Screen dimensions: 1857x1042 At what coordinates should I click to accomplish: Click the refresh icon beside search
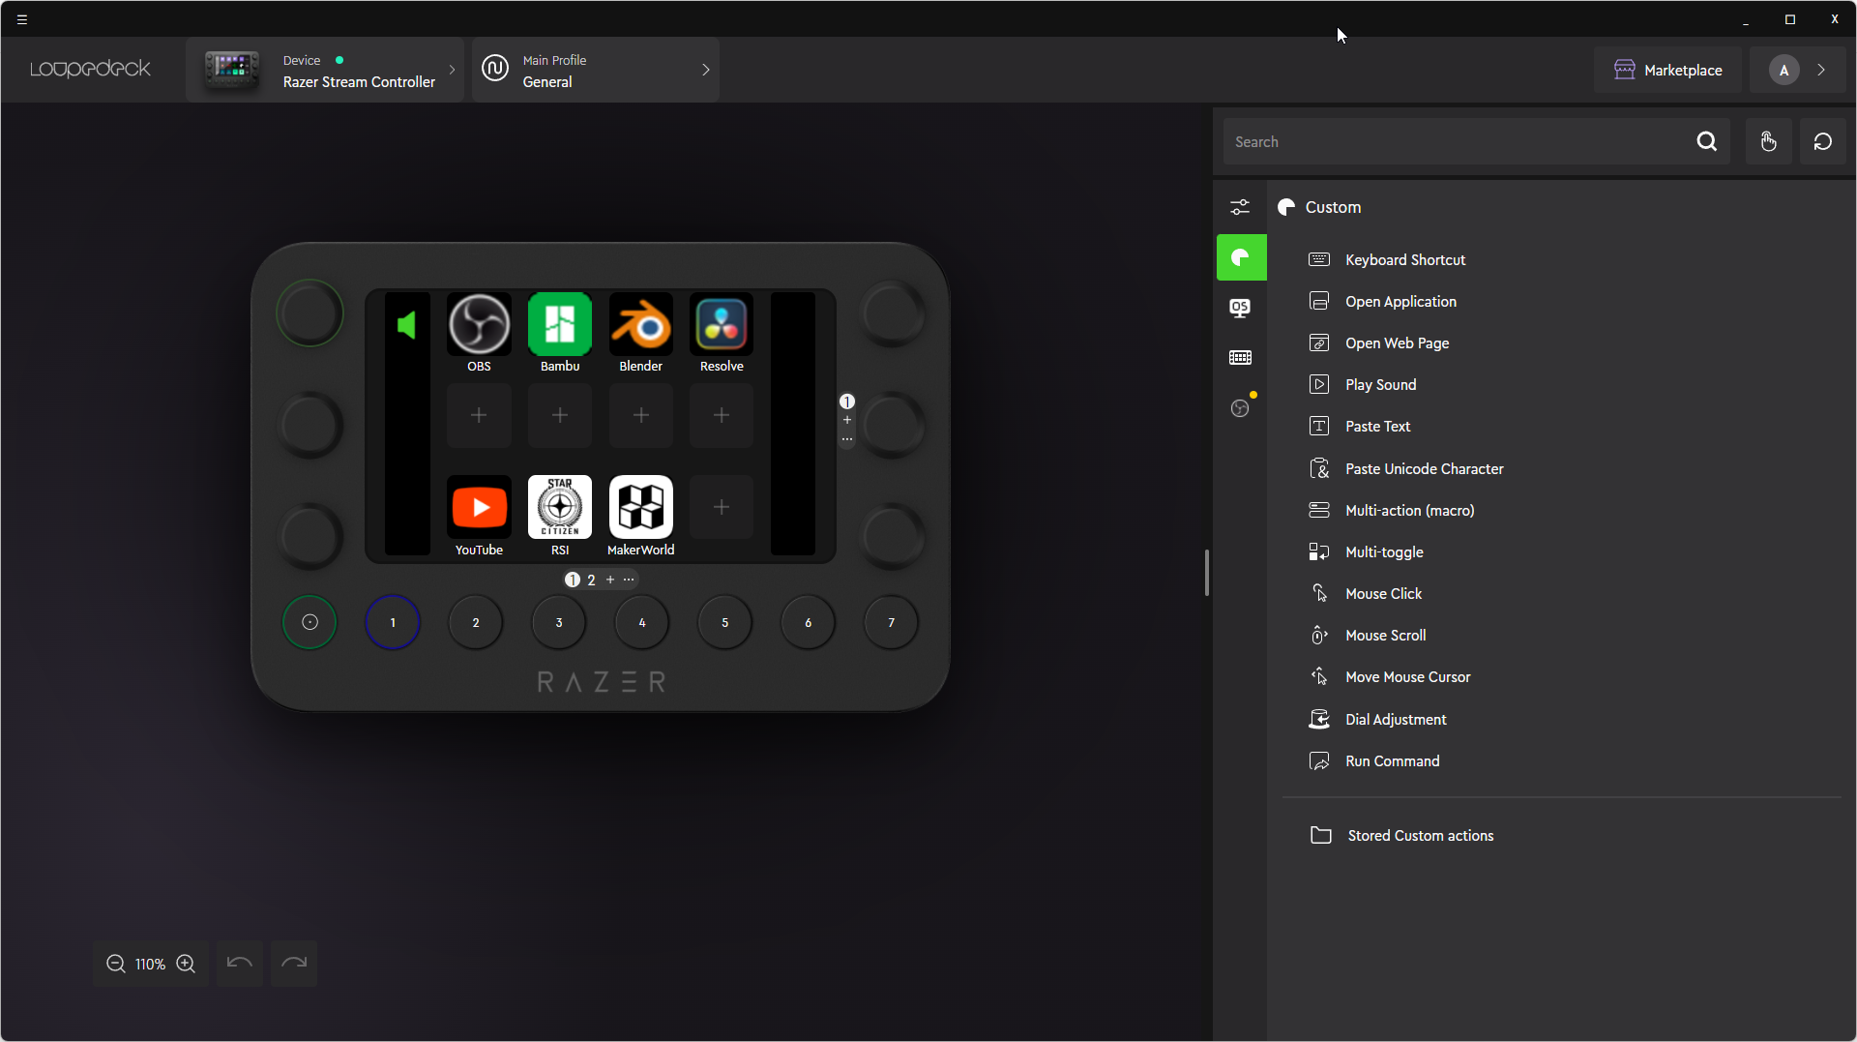click(x=1822, y=142)
